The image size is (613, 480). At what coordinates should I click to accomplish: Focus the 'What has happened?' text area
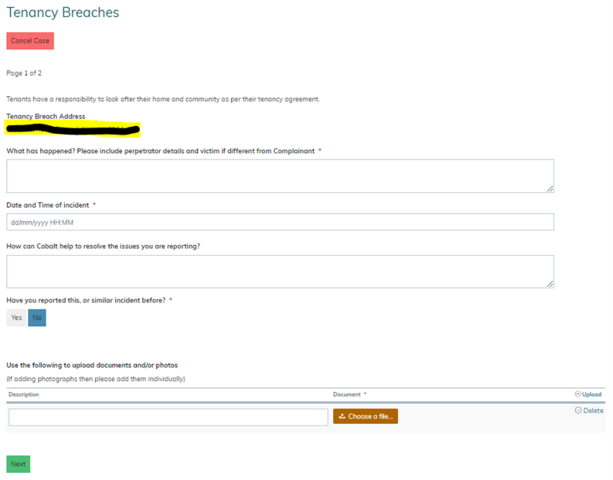[279, 176]
